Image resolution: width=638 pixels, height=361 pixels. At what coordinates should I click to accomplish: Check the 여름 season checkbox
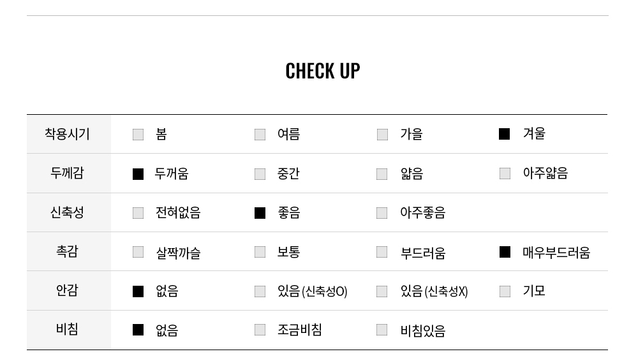[x=260, y=135]
